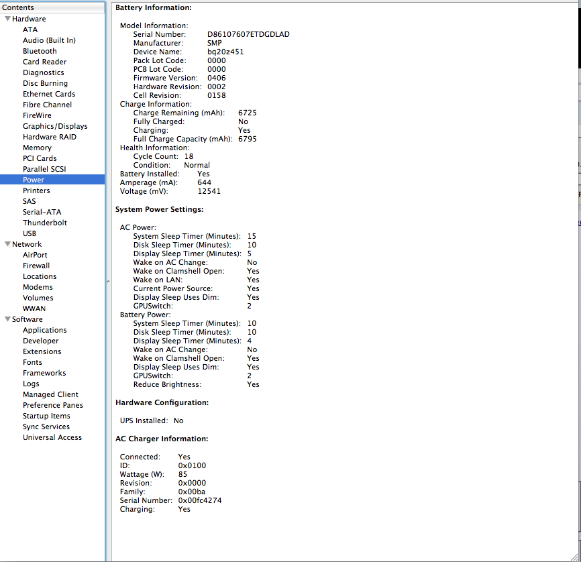Click device name bq20z451 value
This screenshot has width=581, height=562.
coord(225,52)
